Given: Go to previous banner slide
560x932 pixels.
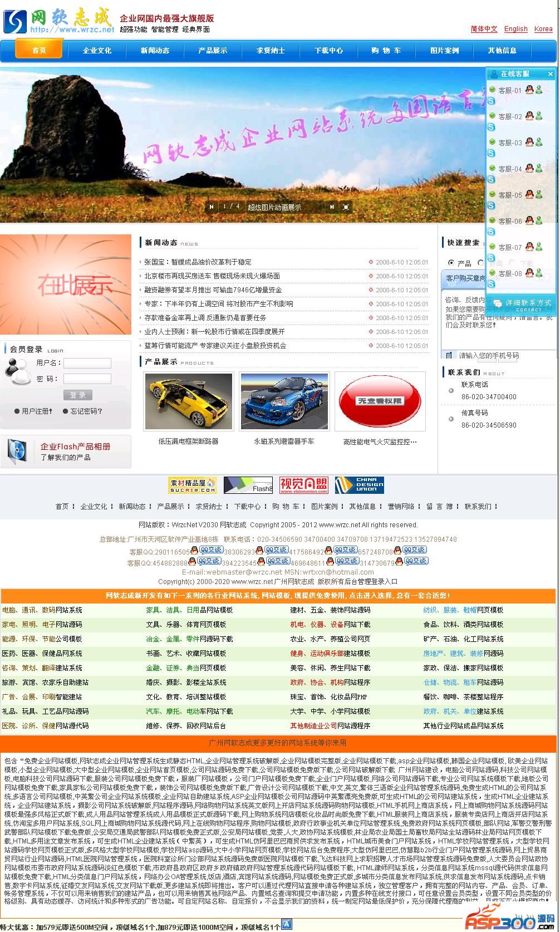Looking at the screenshot, I should click(212, 207).
